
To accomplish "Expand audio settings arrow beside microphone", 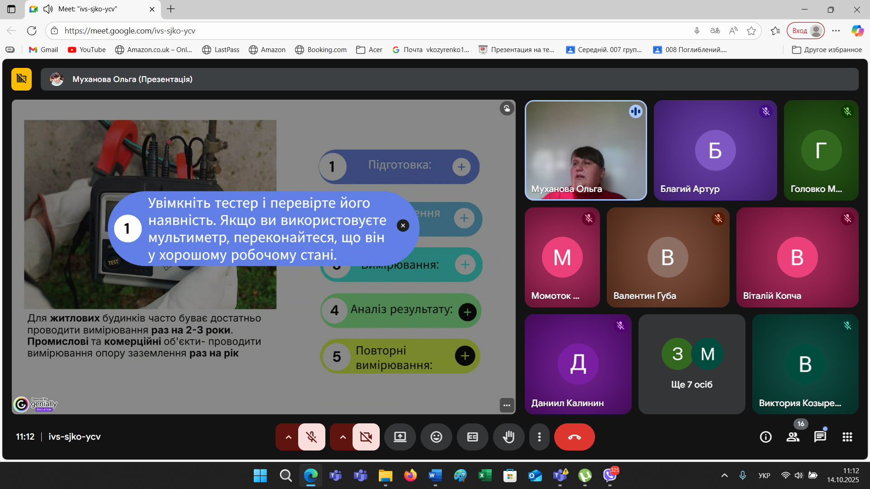I will [x=288, y=437].
